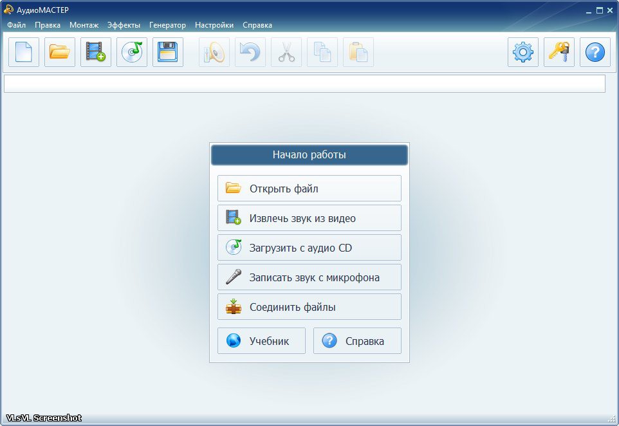The image size is (619, 426).
Task: Click the Открыть файл button
Action: pos(309,189)
